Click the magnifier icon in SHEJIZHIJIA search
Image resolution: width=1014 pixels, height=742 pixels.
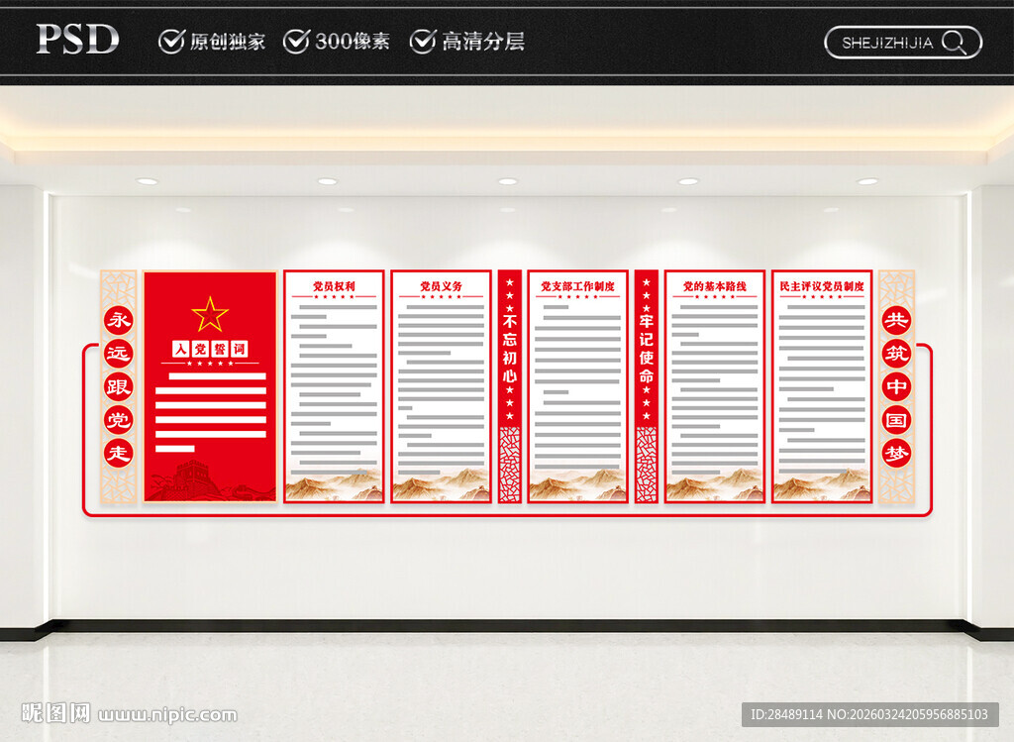(x=954, y=43)
